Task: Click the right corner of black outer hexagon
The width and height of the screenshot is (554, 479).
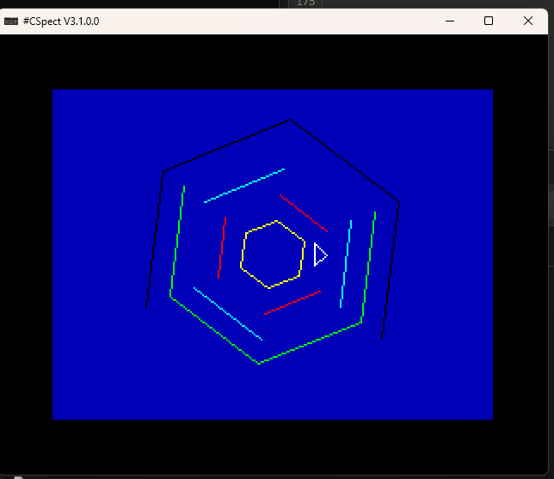Action: 399,203
